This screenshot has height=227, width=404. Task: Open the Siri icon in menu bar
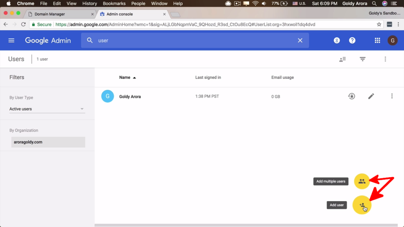click(x=385, y=4)
